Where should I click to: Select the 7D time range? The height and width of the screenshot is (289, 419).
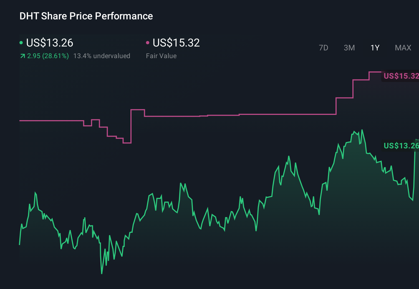point(324,48)
